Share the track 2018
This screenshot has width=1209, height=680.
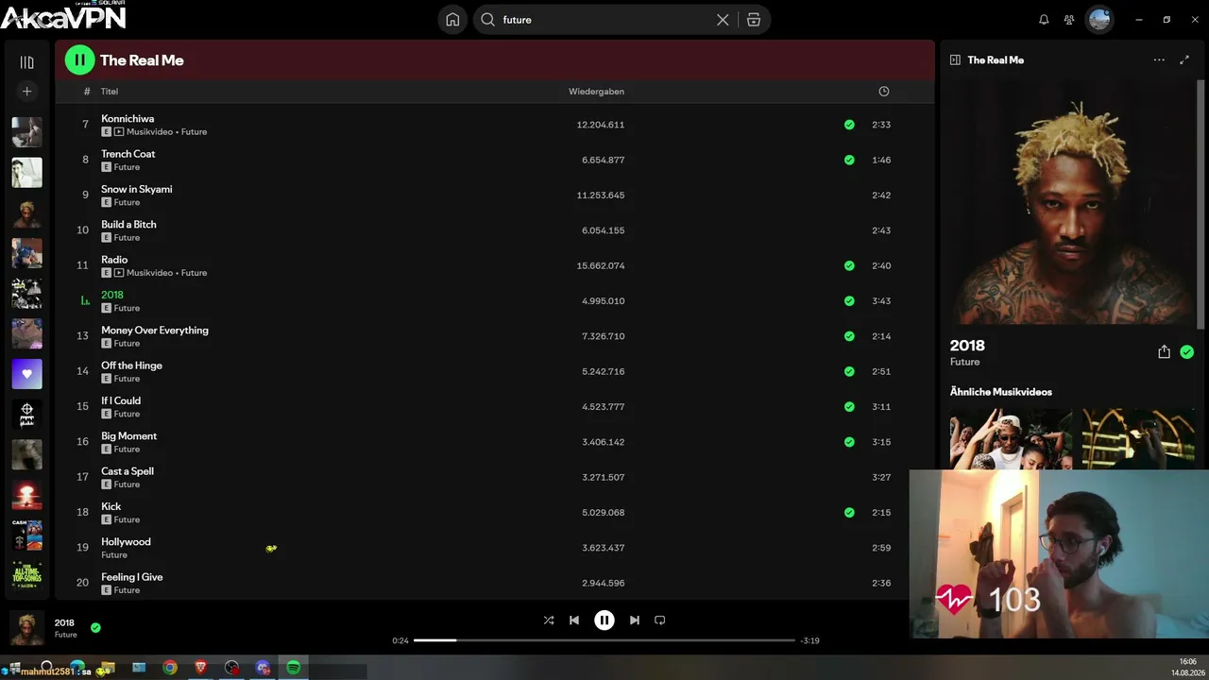tap(1164, 352)
